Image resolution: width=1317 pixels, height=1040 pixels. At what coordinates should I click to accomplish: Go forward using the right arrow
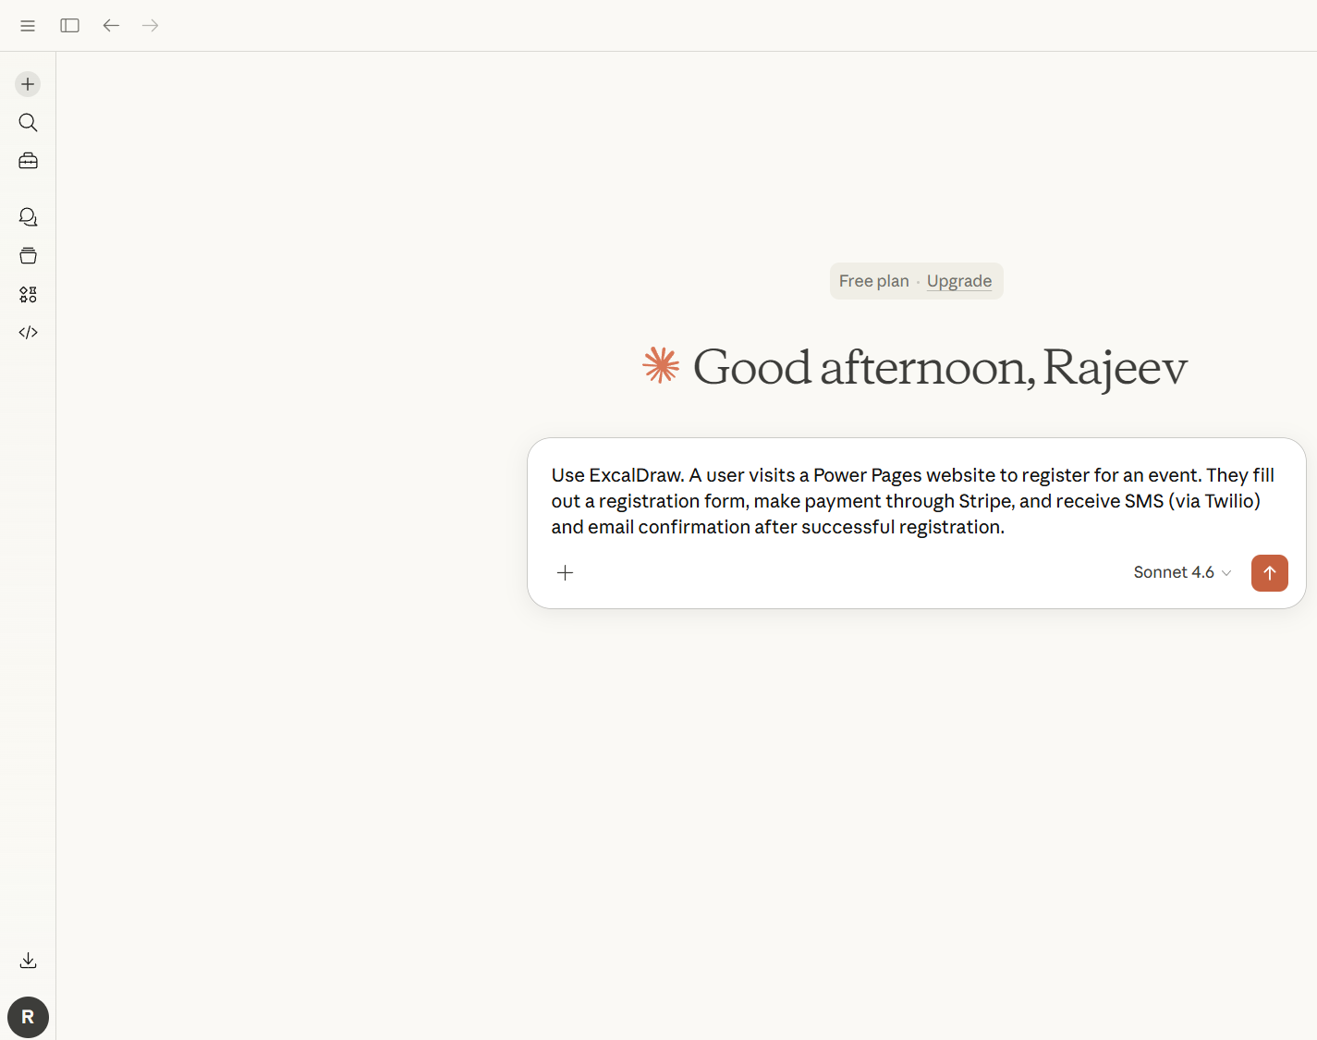(151, 26)
